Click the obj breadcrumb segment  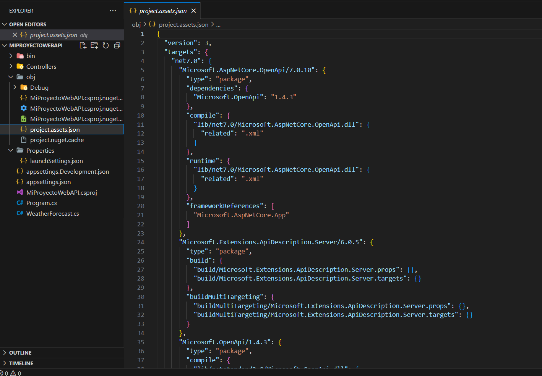pos(136,24)
